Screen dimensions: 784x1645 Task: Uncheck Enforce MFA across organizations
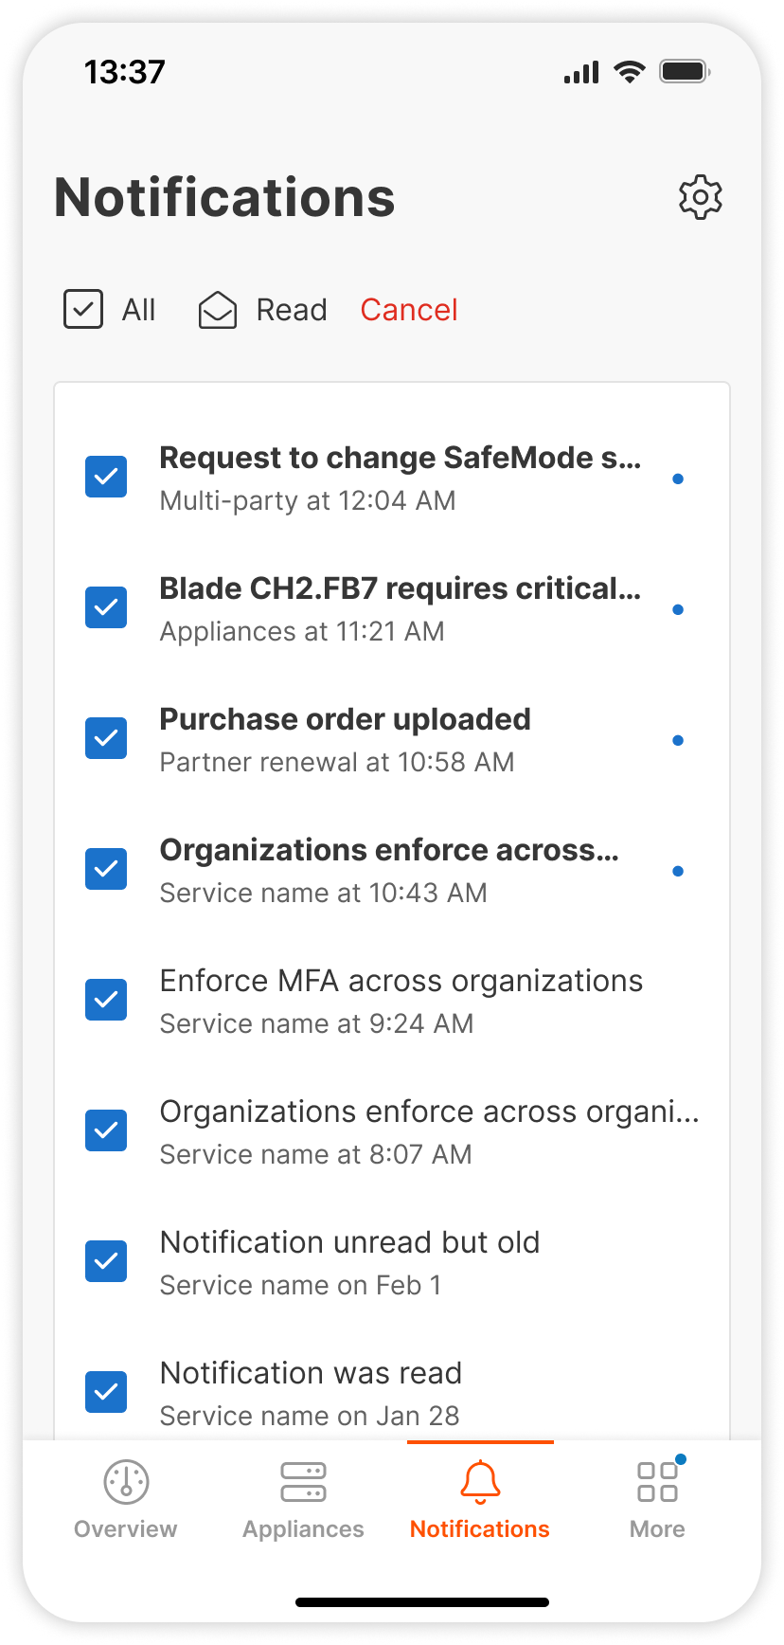(x=106, y=1000)
